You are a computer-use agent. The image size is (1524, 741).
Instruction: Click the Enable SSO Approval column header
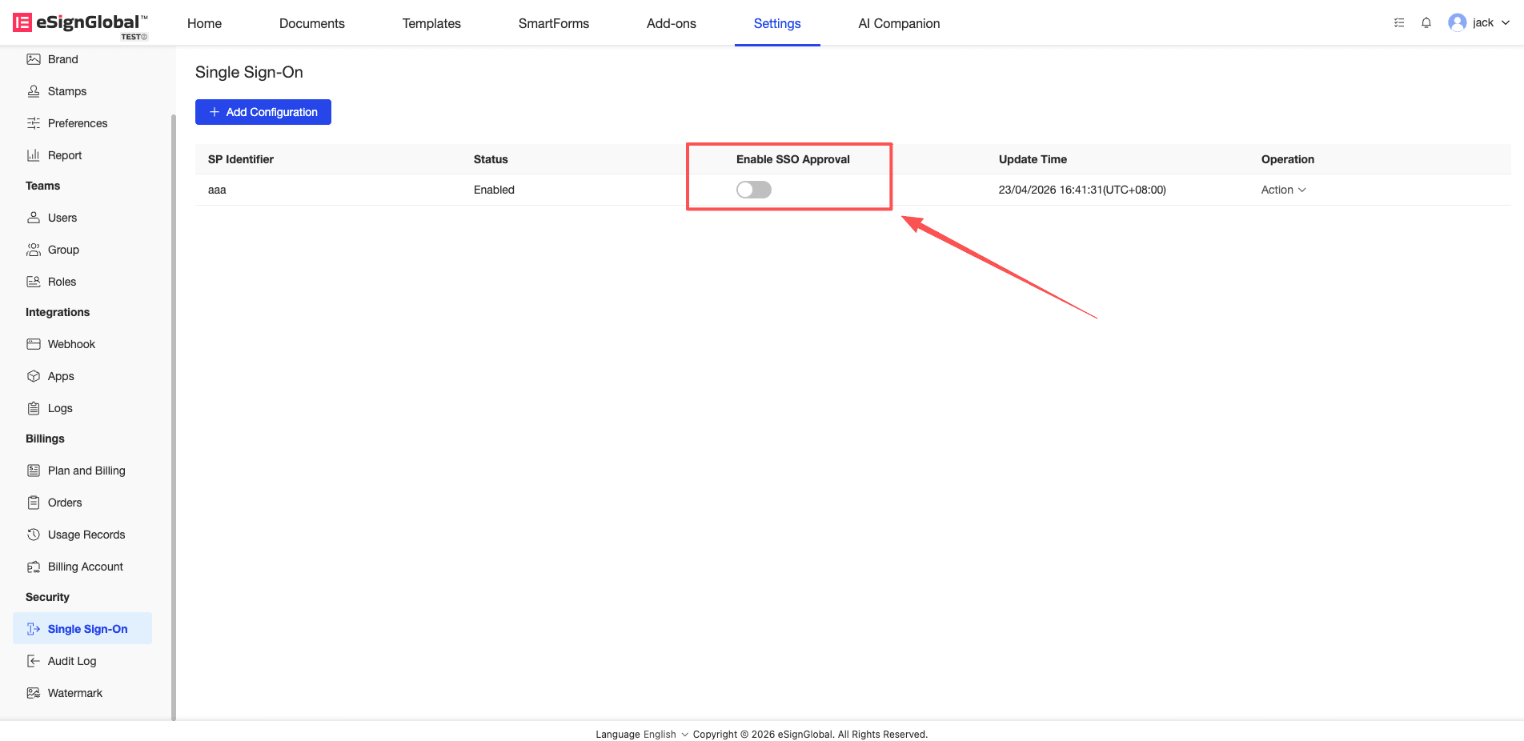pos(793,159)
